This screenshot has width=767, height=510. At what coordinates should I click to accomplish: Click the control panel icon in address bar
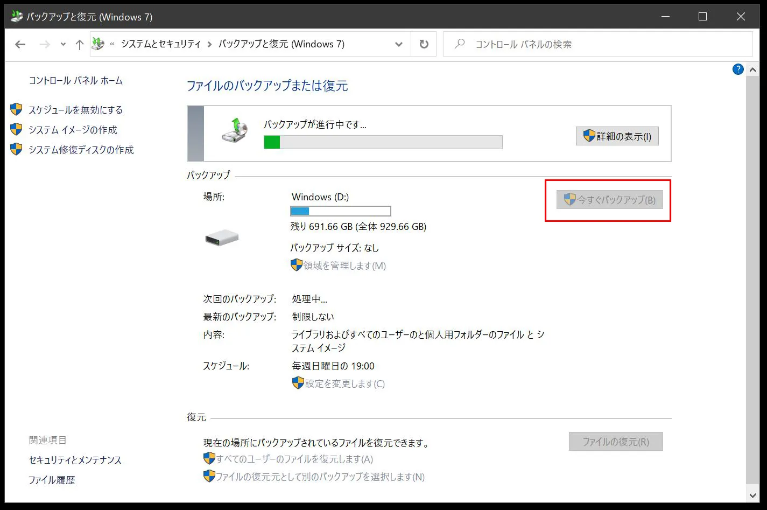tap(98, 44)
